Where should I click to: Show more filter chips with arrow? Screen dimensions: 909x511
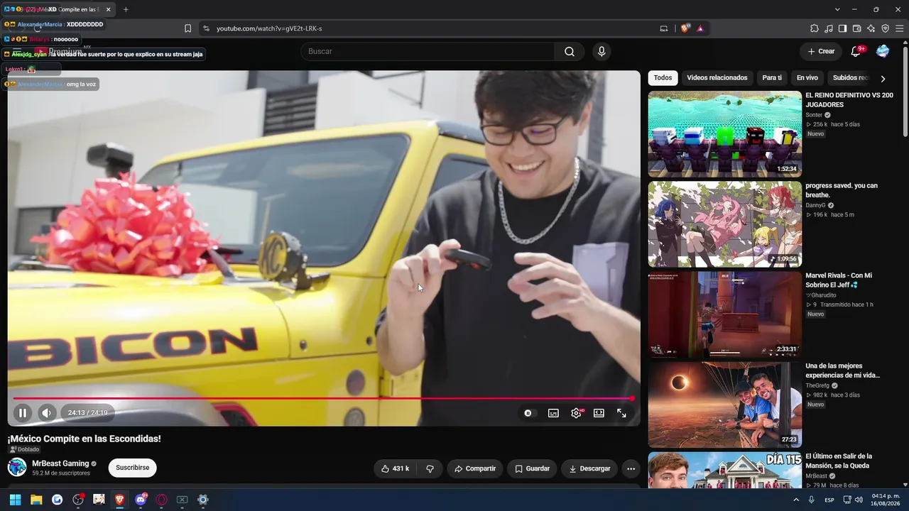point(883,78)
